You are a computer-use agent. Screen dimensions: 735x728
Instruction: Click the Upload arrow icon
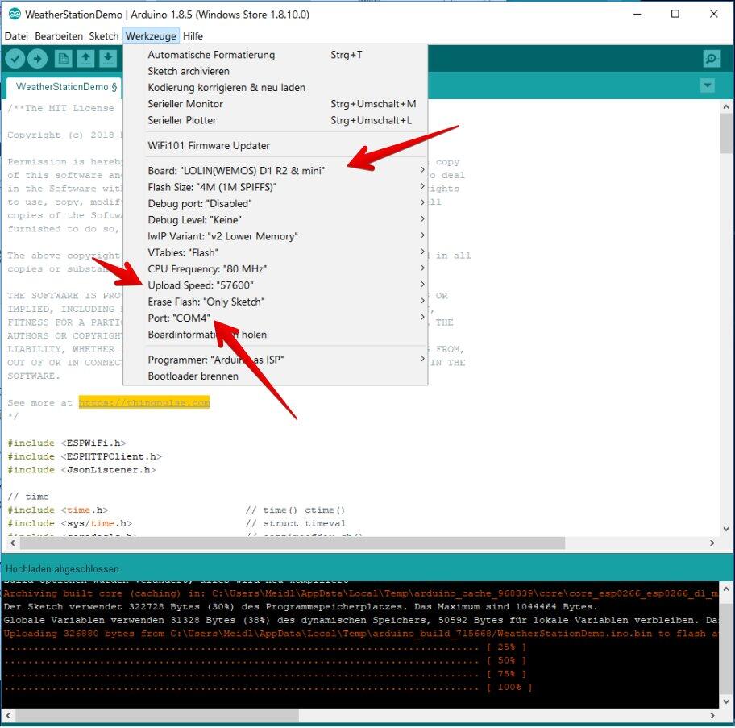[x=37, y=59]
